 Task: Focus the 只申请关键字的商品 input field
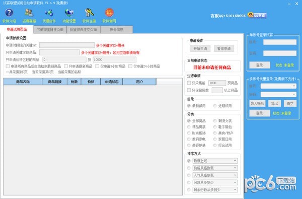tap(59, 52)
